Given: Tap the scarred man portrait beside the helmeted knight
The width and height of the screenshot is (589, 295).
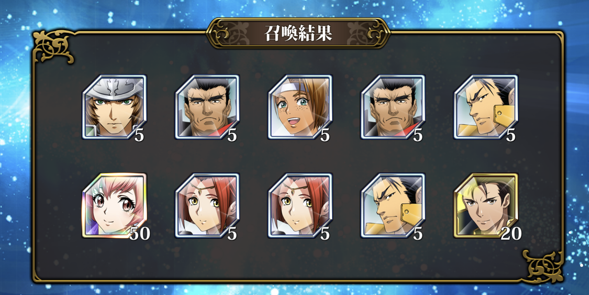Looking at the screenshot, I should tap(207, 107).
